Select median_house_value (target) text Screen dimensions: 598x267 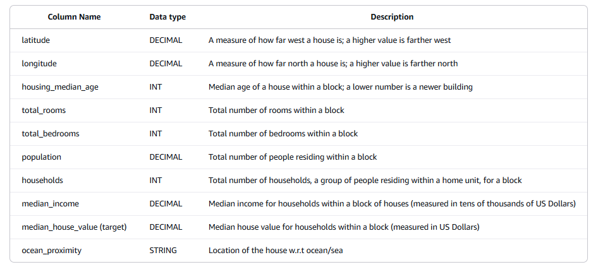(x=74, y=227)
